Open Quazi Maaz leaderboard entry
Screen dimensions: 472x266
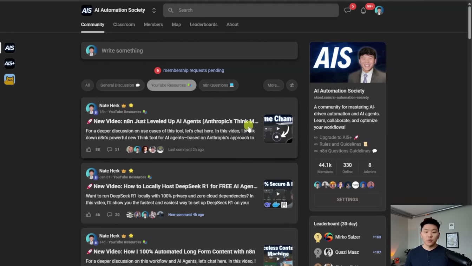(347, 252)
